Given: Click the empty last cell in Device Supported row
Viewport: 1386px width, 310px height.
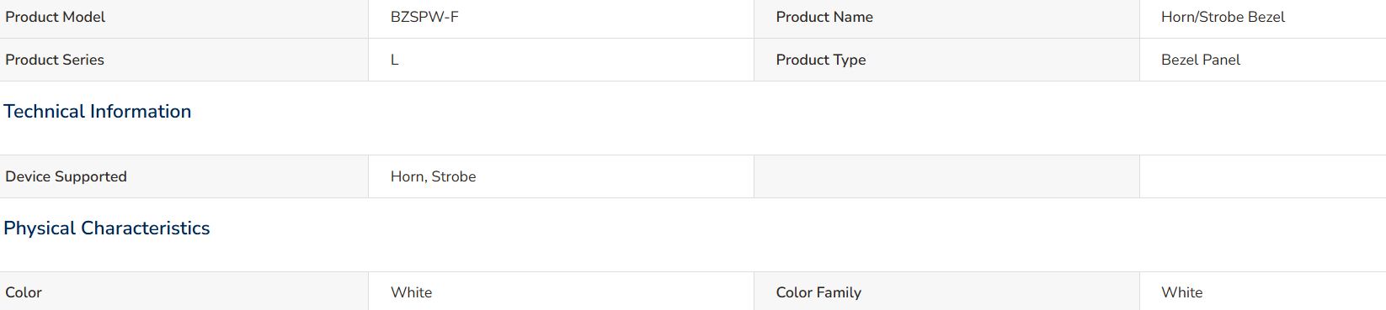Looking at the screenshot, I should [1263, 176].
